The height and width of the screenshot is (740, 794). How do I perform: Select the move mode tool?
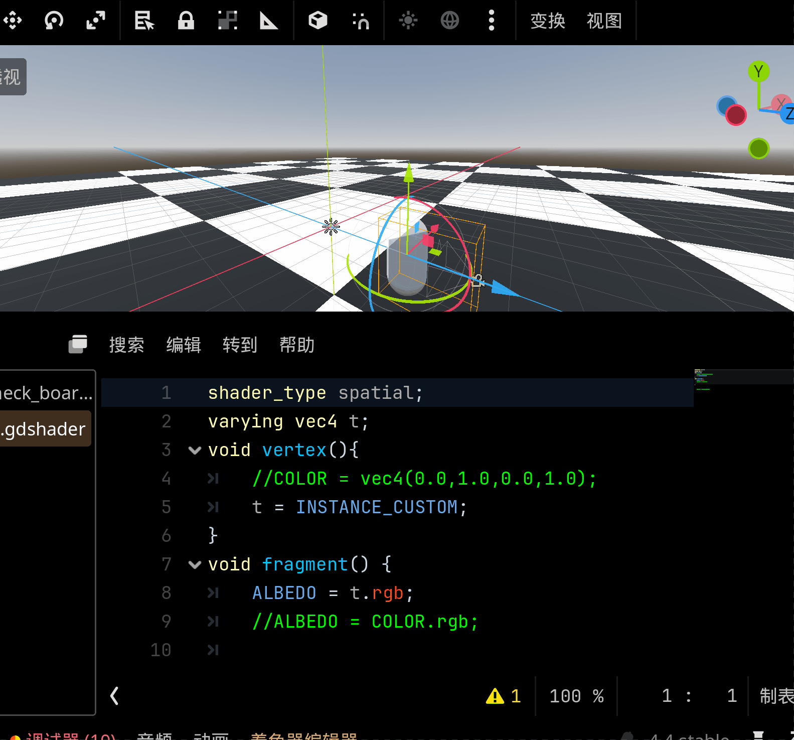pos(13,21)
